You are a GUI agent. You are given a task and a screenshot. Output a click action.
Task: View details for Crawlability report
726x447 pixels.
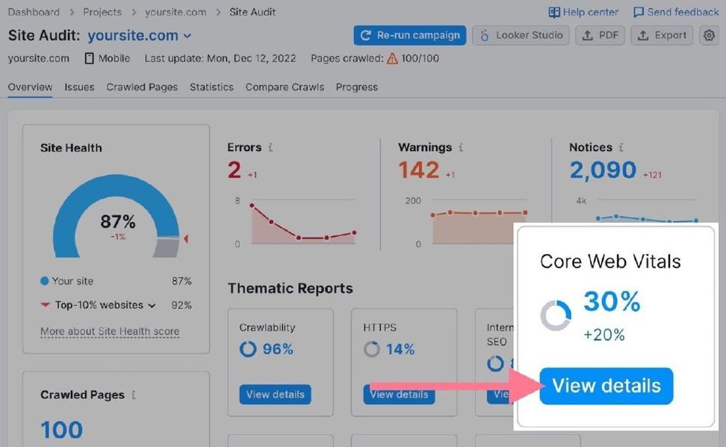[x=275, y=394]
